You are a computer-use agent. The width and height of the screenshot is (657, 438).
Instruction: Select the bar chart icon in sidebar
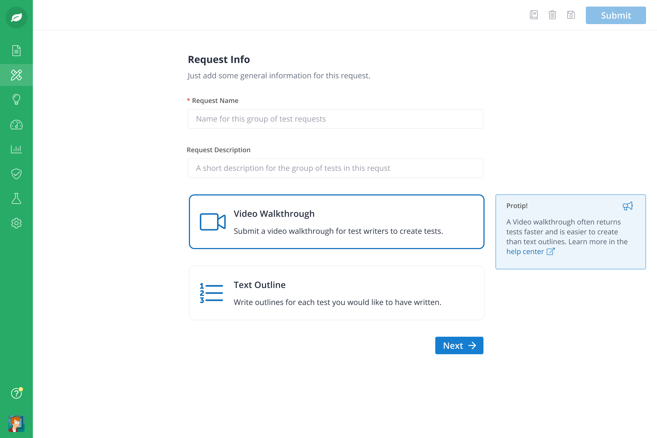[x=17, y=149]
